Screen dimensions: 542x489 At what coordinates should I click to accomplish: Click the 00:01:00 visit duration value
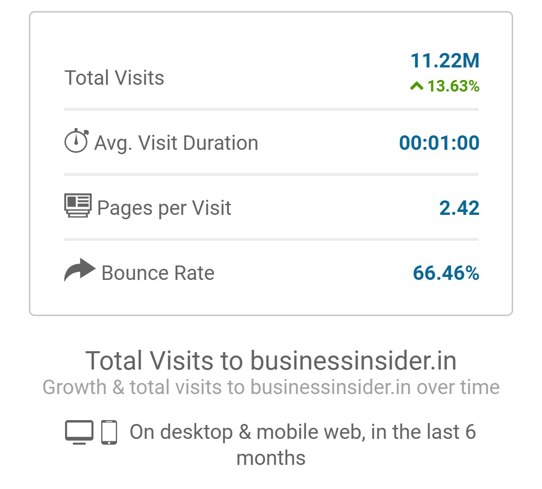(x=439, y=143)
